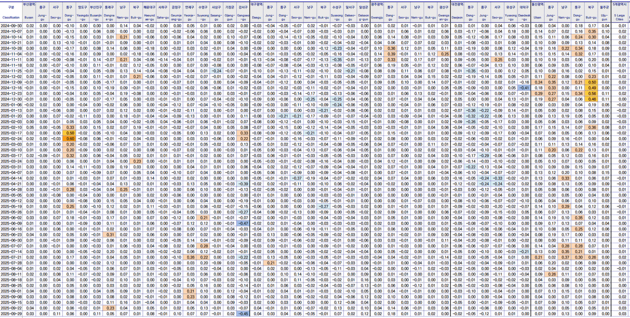Select the 2025-02-24 date row label

11,139
